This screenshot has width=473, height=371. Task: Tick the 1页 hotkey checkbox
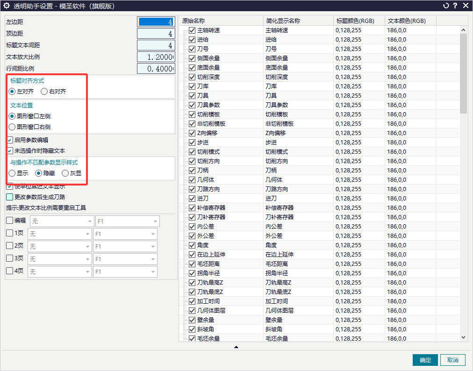[x=10, y=233]
